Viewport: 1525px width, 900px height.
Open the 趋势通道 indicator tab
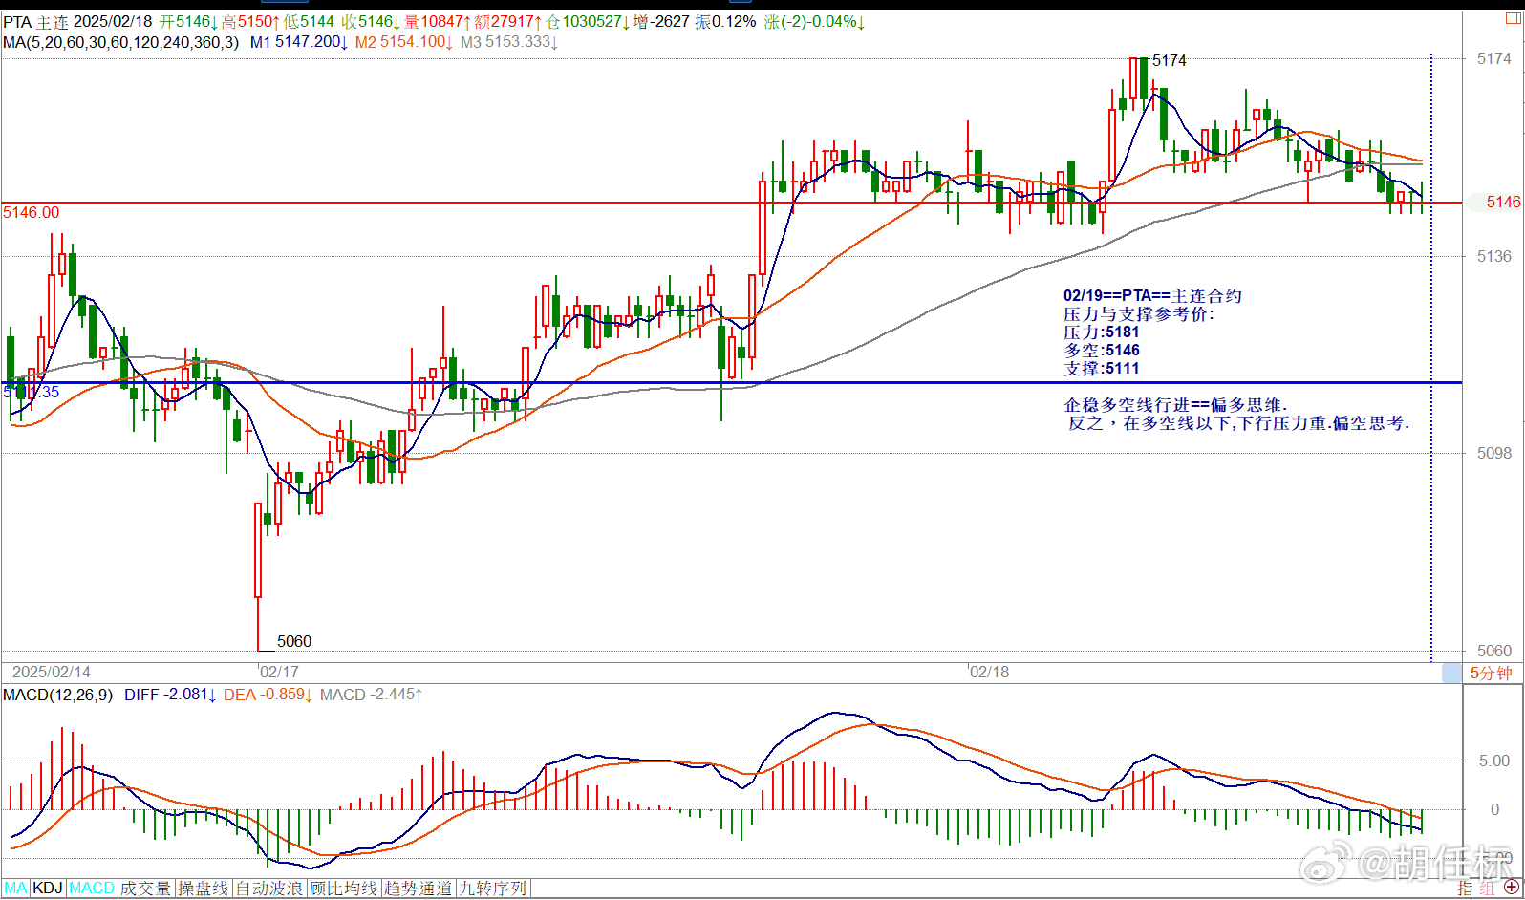[419, 889]
